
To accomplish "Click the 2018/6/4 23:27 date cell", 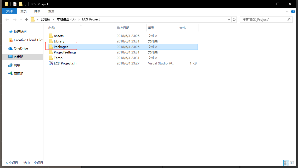I will coord(128,63).
